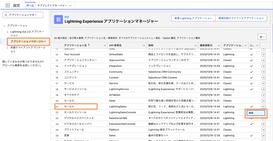273x141 pixels.
Task: Open the list view gear settings
Action: tap(262, 37)
